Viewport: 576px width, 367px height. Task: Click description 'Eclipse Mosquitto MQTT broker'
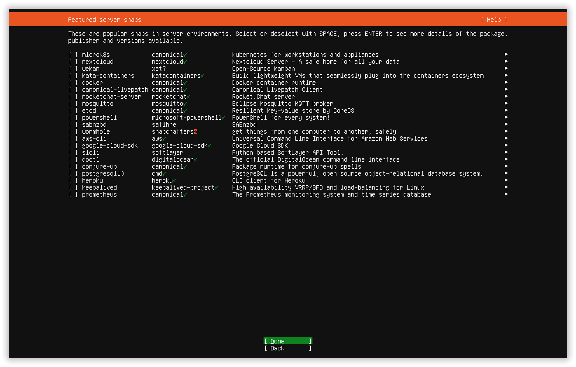[283, 104]
